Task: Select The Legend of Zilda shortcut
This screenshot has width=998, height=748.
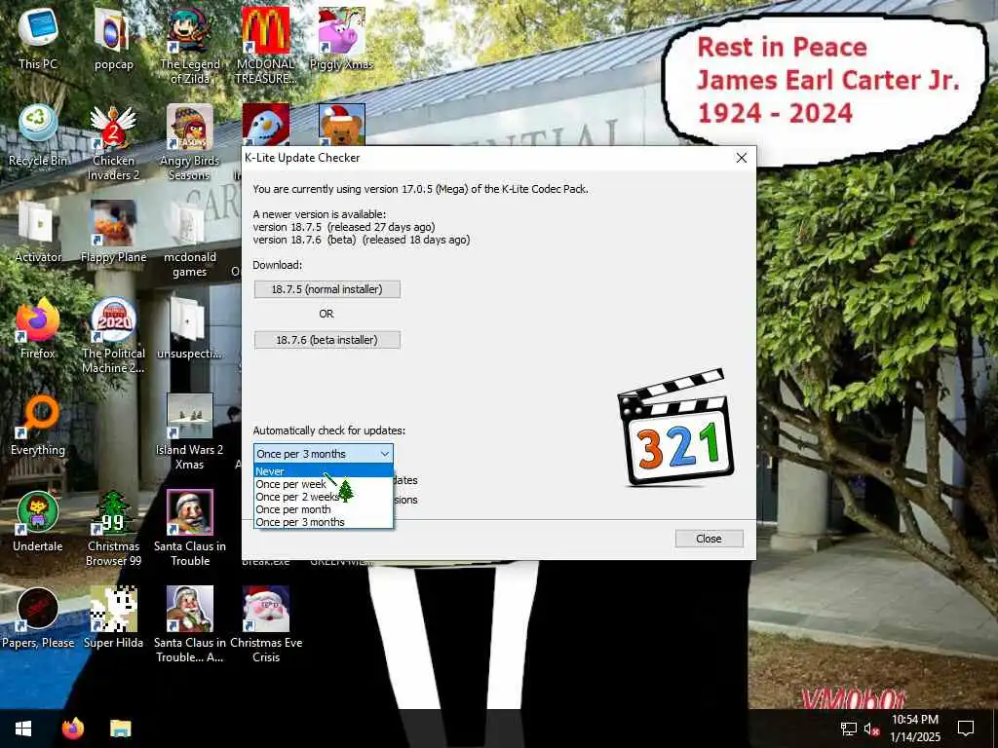Action: pos(190,45)
